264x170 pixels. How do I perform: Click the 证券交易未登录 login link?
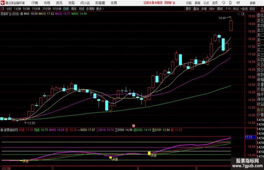click(153, 3)
